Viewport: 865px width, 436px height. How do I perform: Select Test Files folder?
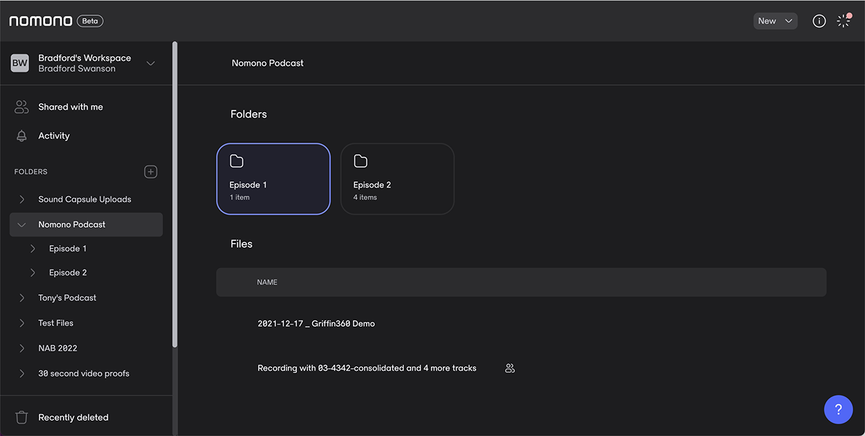click(x=55, y=323)
